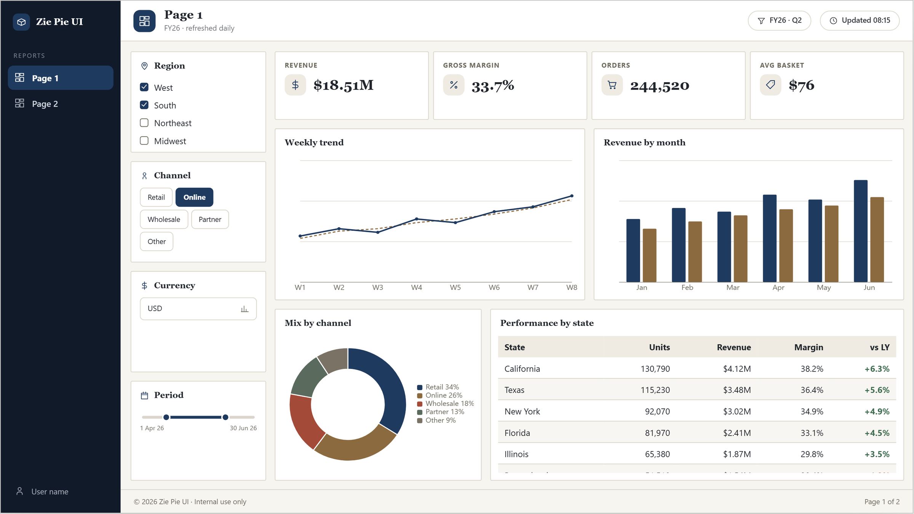This screenshot has height=514, width=914.
Task: Click the percent icon in Gross Margin card
Action: [x=454, y=85]
